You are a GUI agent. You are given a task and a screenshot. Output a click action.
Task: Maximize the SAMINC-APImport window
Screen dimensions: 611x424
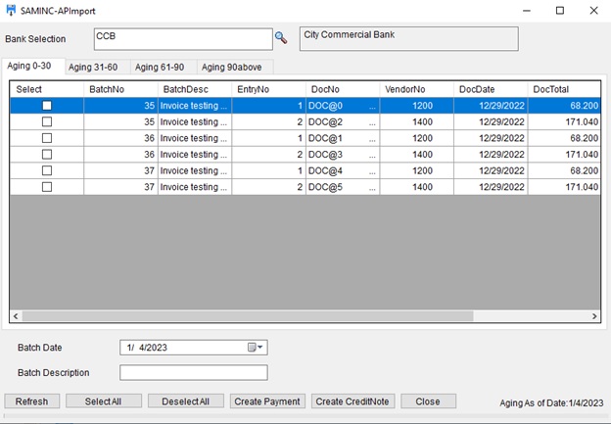tap(559, 11)
